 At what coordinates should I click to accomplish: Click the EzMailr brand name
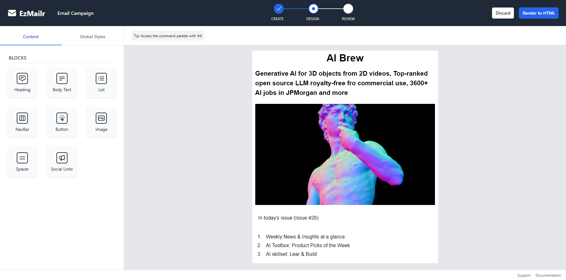click(x=32, y=13)
